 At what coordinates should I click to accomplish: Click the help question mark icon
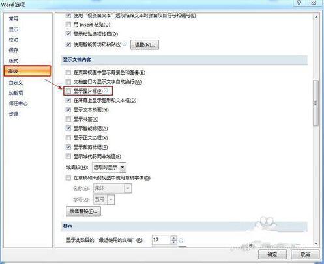tap(299, 3)
